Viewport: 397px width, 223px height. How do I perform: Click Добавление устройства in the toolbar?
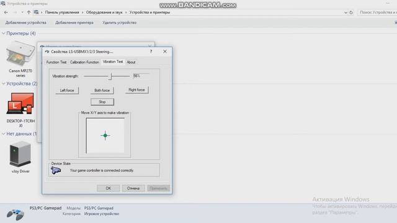[26, 23]
